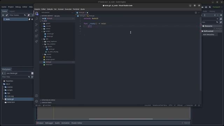Open the script icon on the teste node
This screenshot has height=126, width=224.
pos(29,19)
